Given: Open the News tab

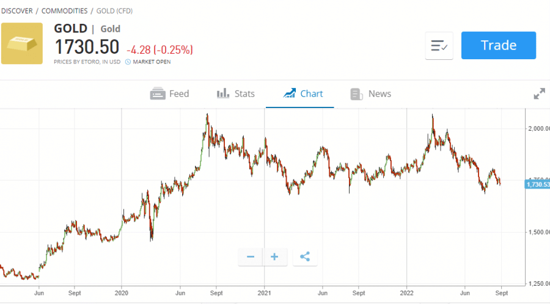Looking at the screenshot, I should [x=371, y=94].
